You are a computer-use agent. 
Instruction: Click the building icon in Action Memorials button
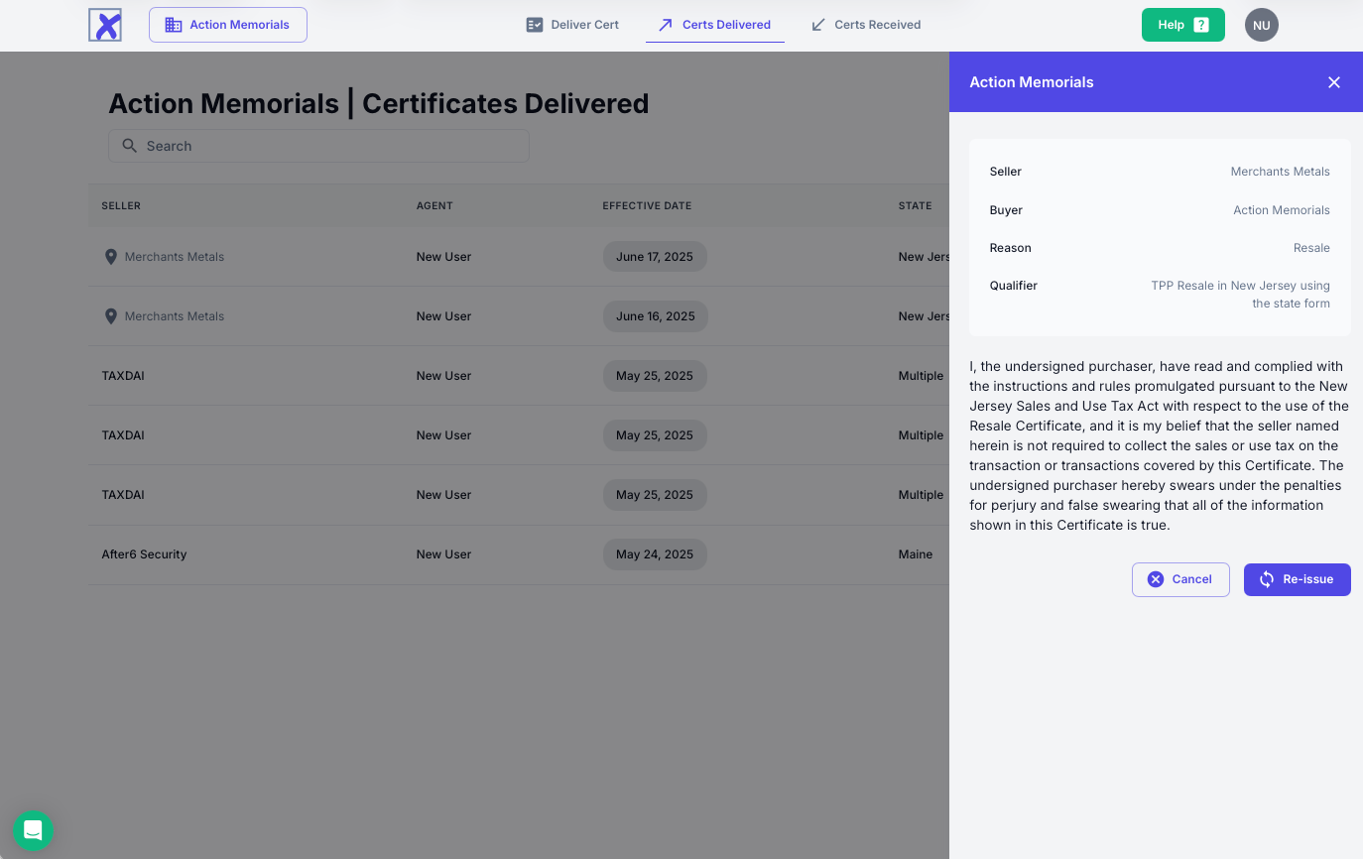(174, 25)
